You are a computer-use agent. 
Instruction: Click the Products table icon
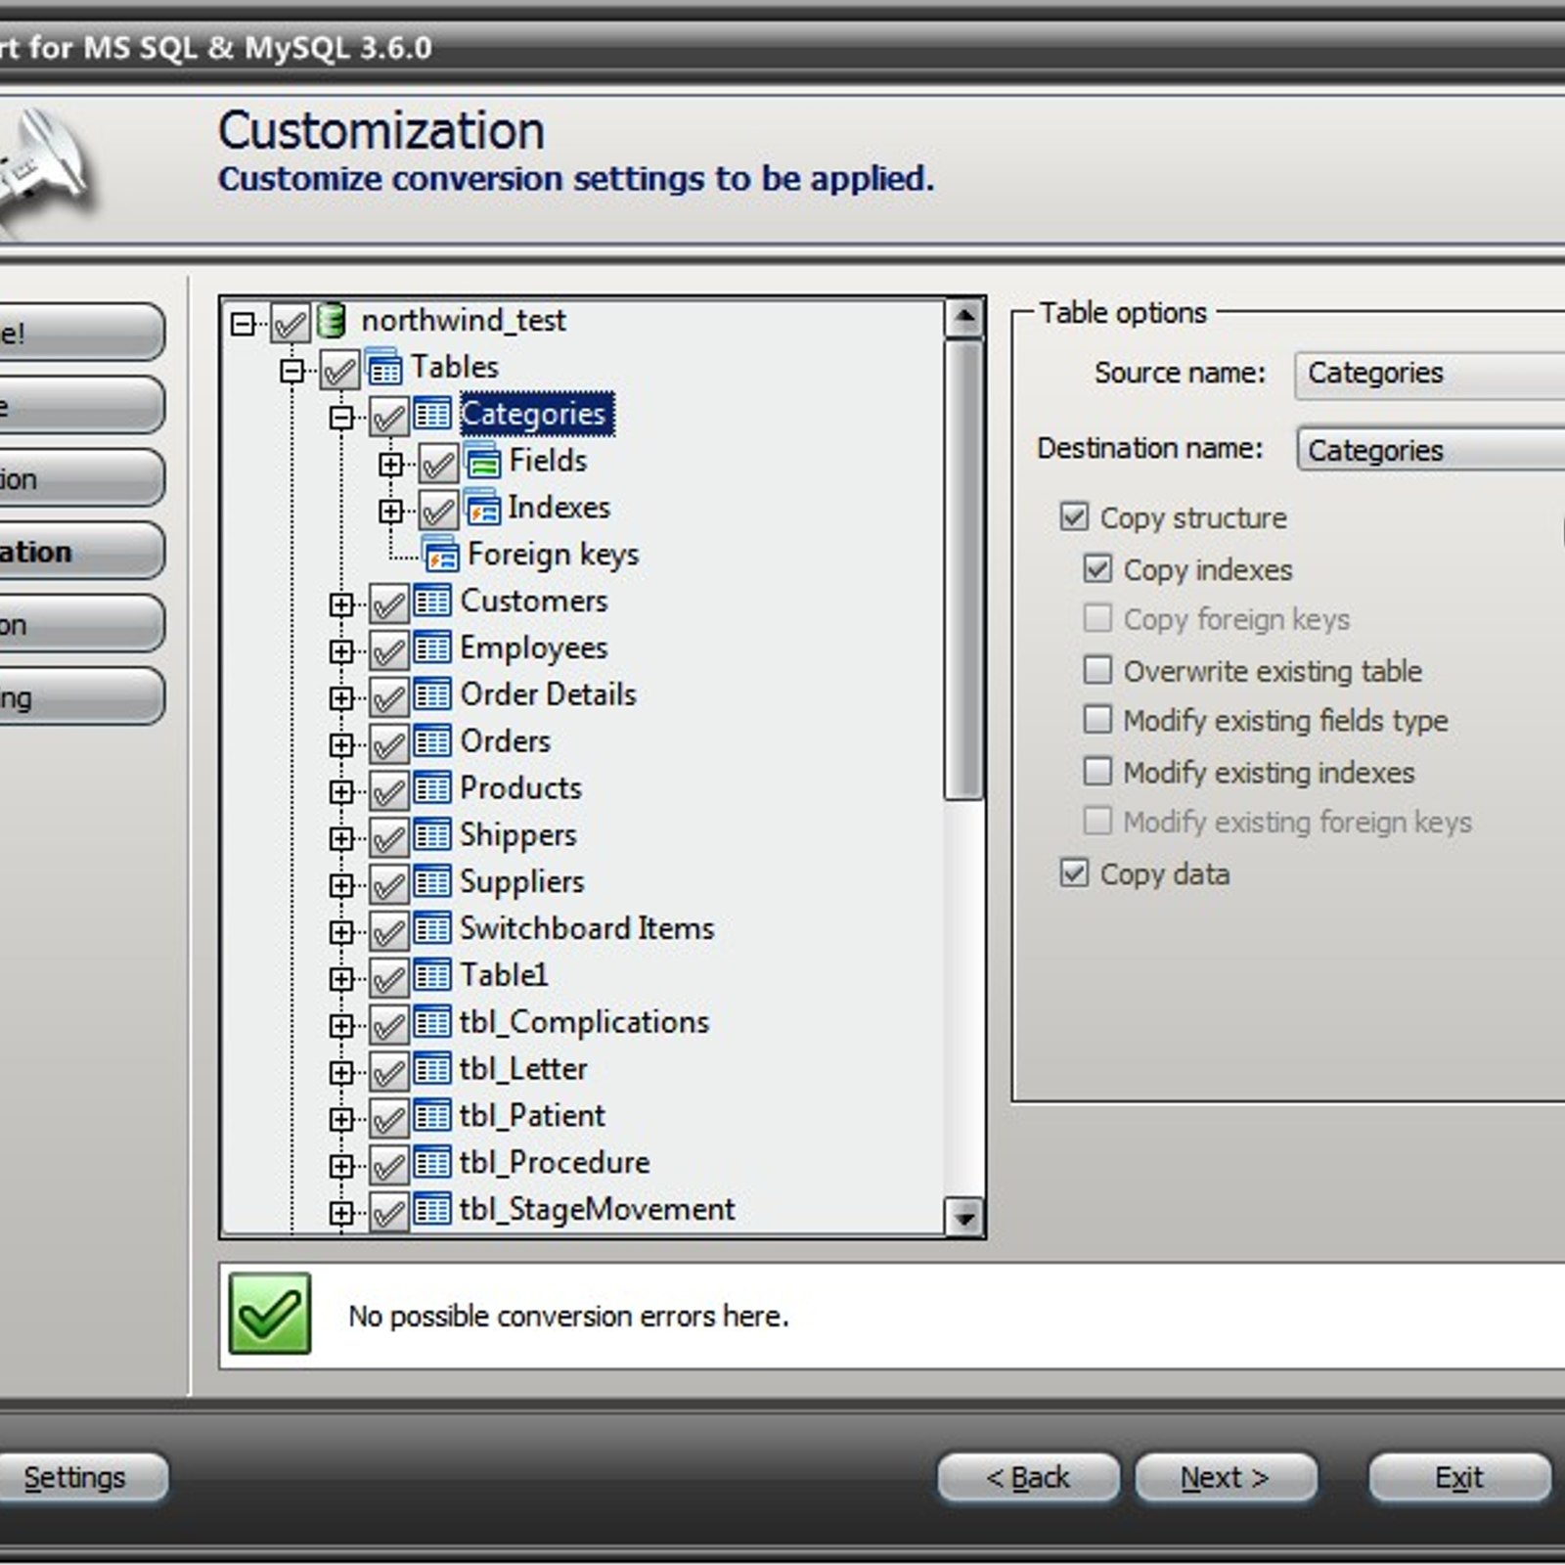point(432,788)
